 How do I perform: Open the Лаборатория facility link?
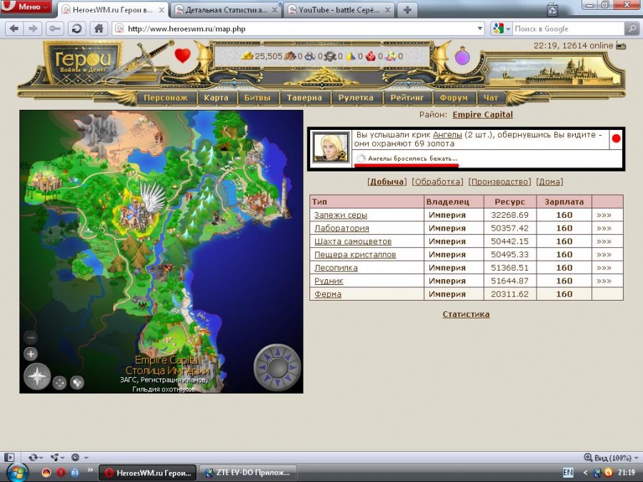(342, 228)
